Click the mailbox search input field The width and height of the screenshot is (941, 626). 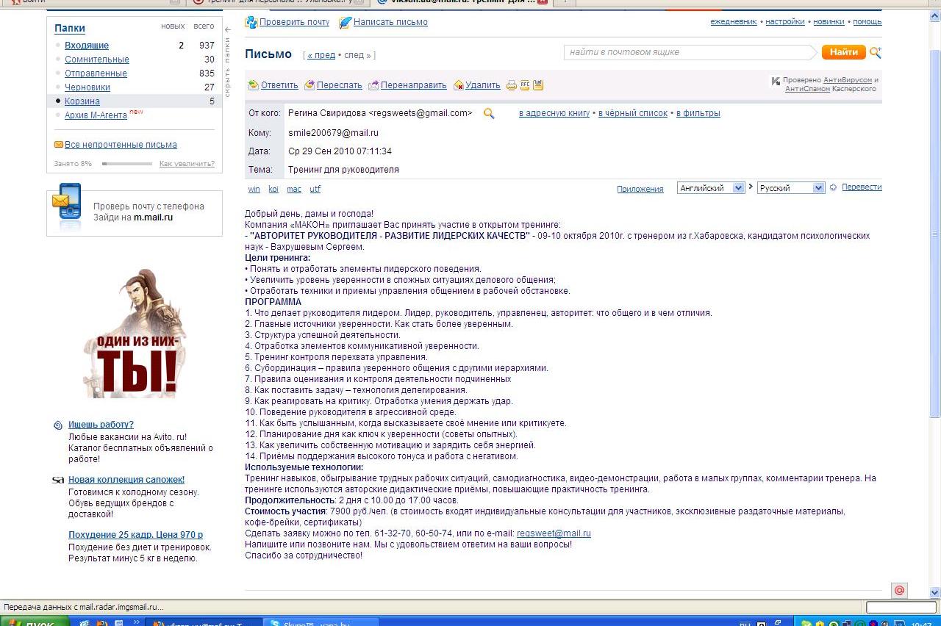pyautogui.click(x=690, y=52)
